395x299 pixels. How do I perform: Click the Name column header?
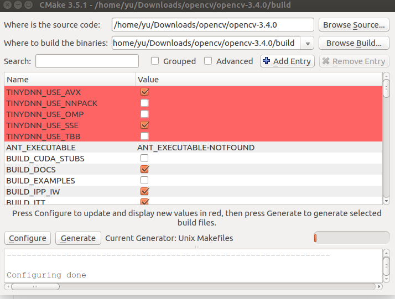pyautogui.click(x=70, y=80)
